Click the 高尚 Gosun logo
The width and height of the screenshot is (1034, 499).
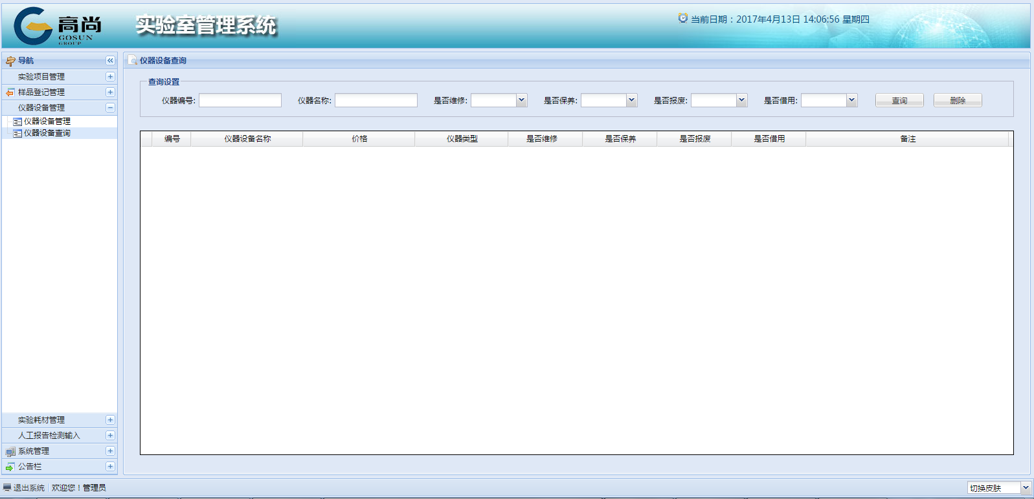click(x=58, y=26)
